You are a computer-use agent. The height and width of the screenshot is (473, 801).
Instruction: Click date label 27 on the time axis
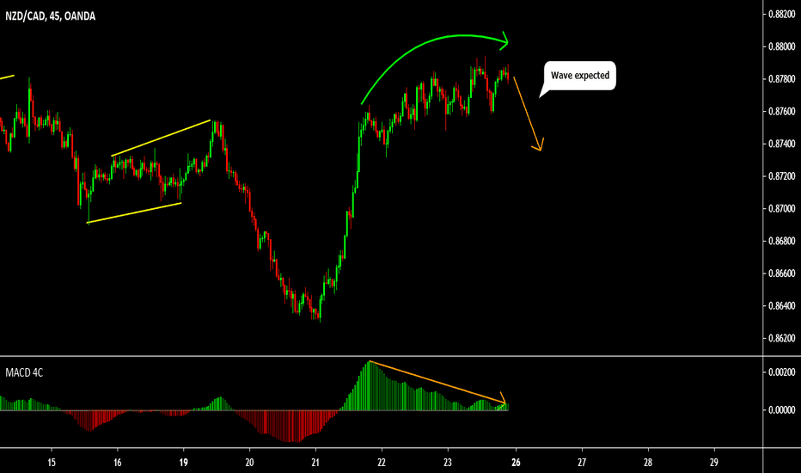(582, 463)
